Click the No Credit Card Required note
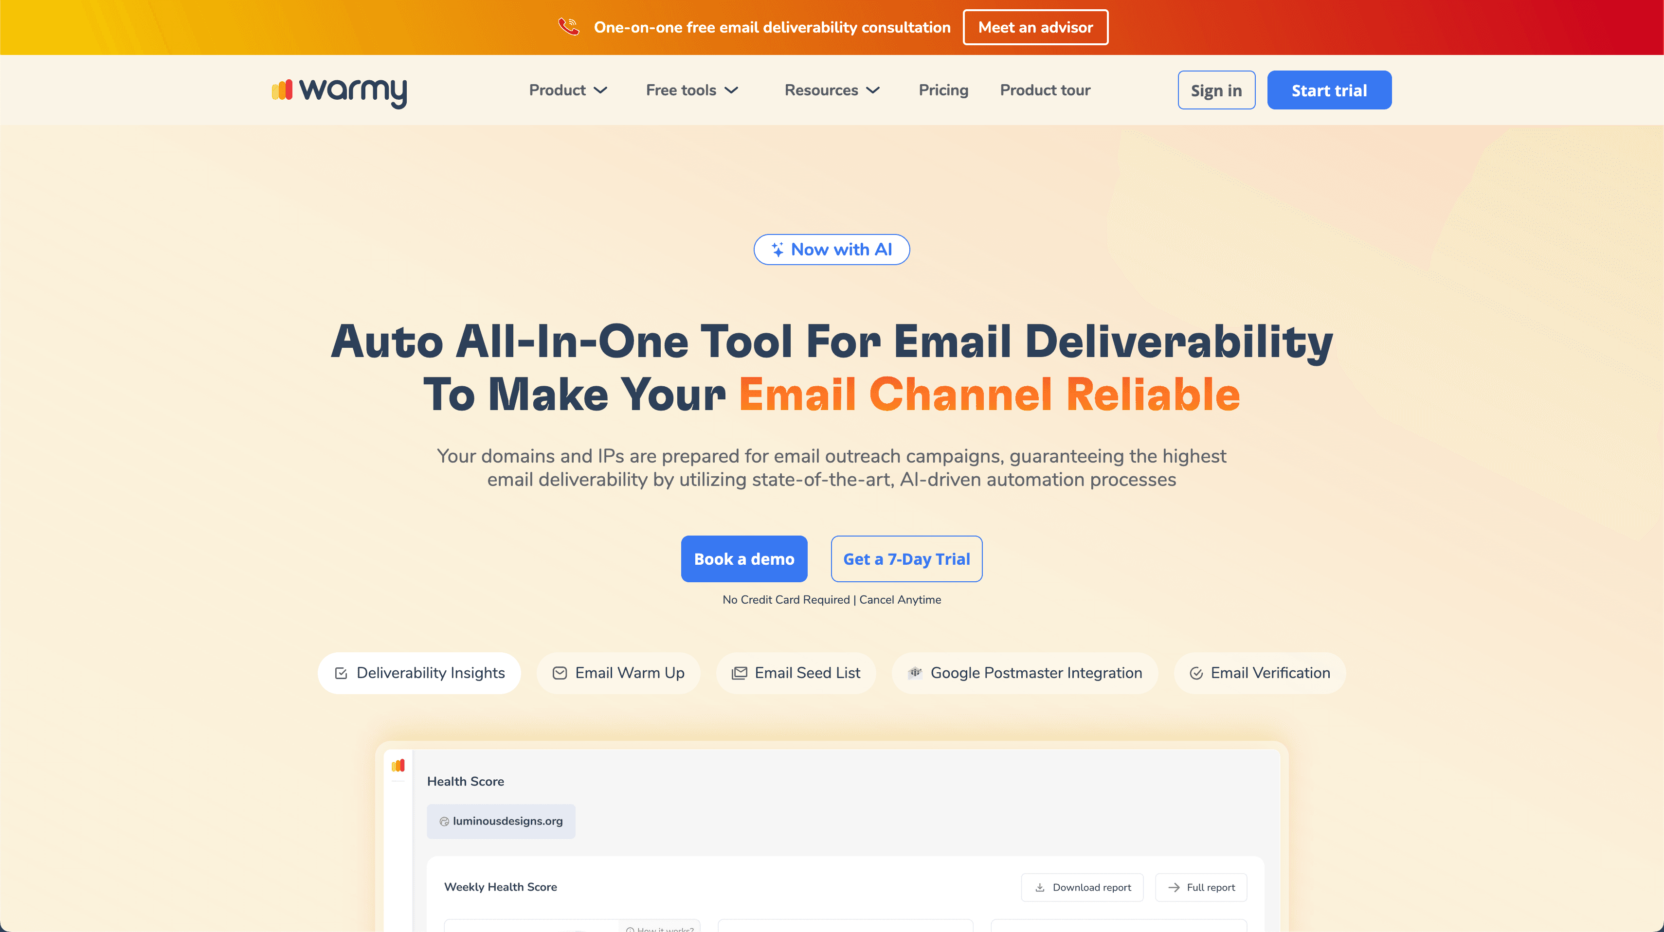The height and width of the screenshot is (932, 1664). (786, 600)
